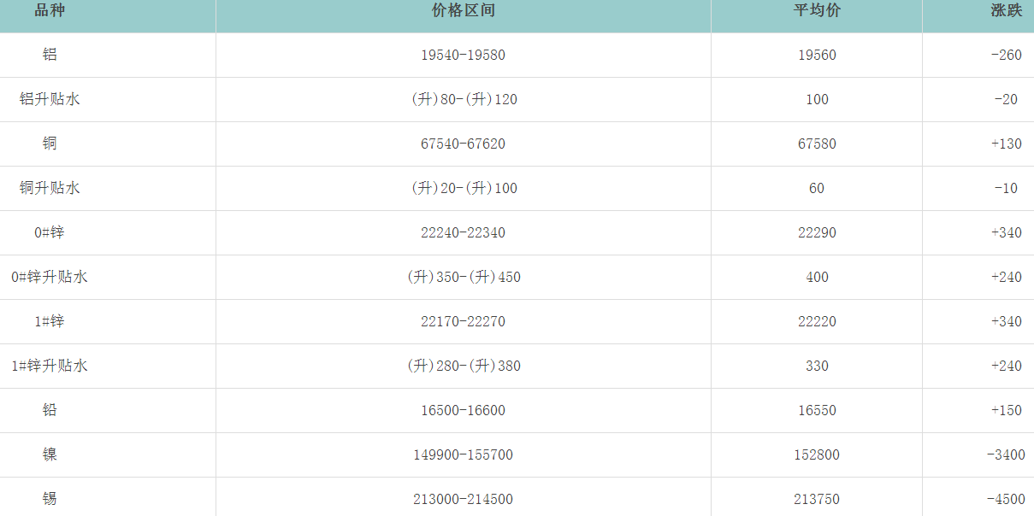The width and height of the screenshot is (1034, 516).
Task: Select aluminum price range 19540-19580
Action: (463, 55)
